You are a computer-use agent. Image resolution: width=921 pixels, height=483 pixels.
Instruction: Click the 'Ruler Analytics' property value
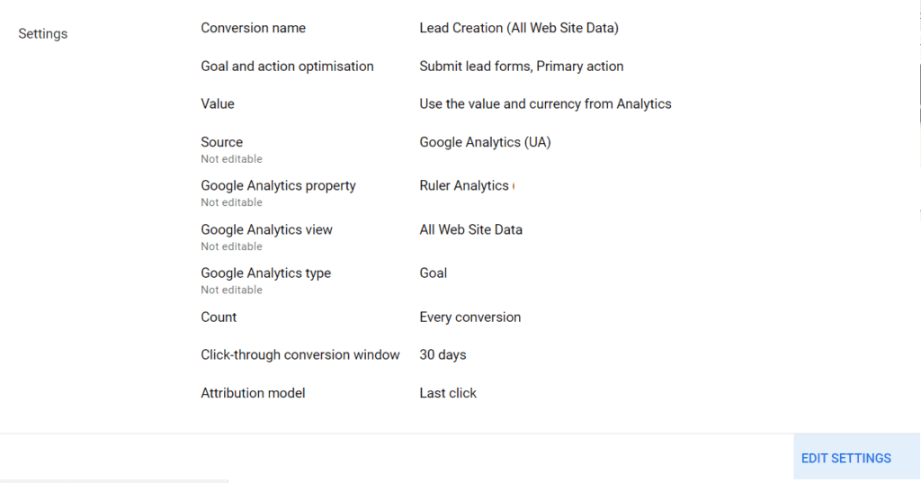click(x=464, y=185)
